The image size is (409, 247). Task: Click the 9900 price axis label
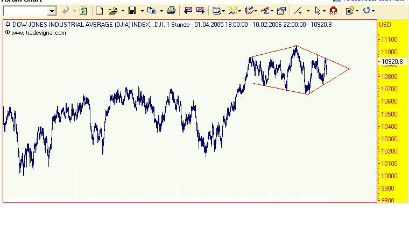coord(387,188)
